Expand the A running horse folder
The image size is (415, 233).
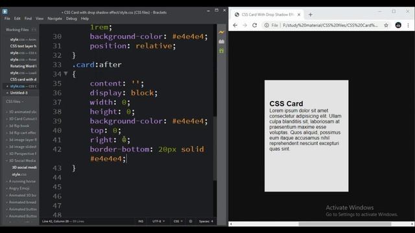pyautogui.click(x=21, y=181)
